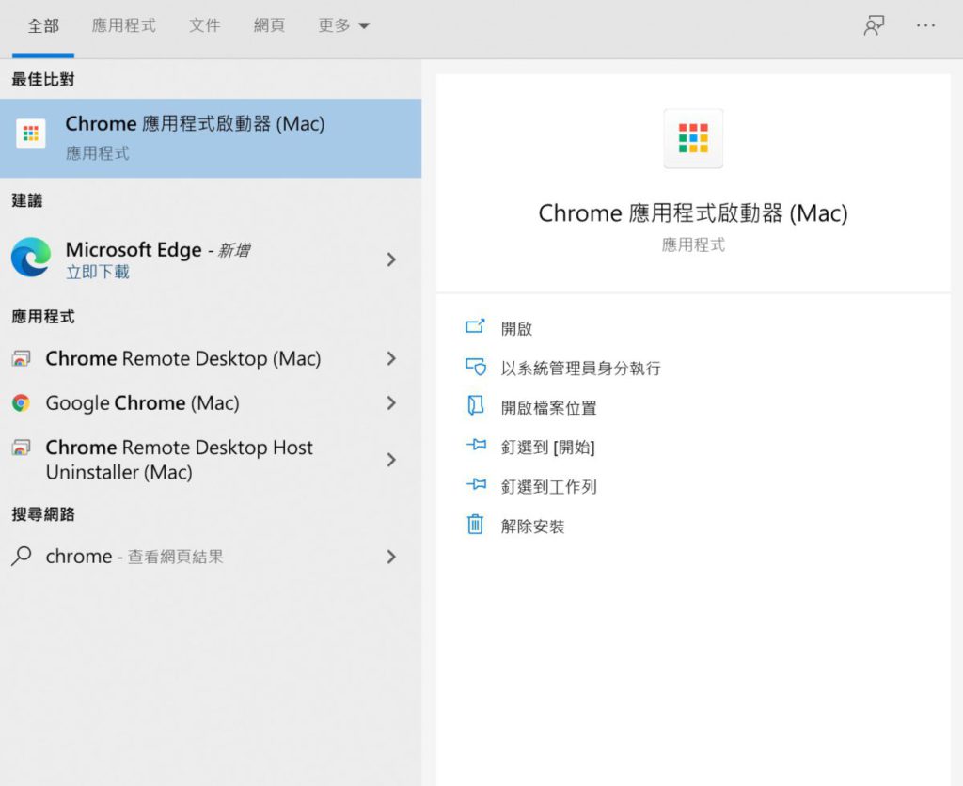Open the three-dots options menu
The image size is (963, 786).
coord(925,25)
